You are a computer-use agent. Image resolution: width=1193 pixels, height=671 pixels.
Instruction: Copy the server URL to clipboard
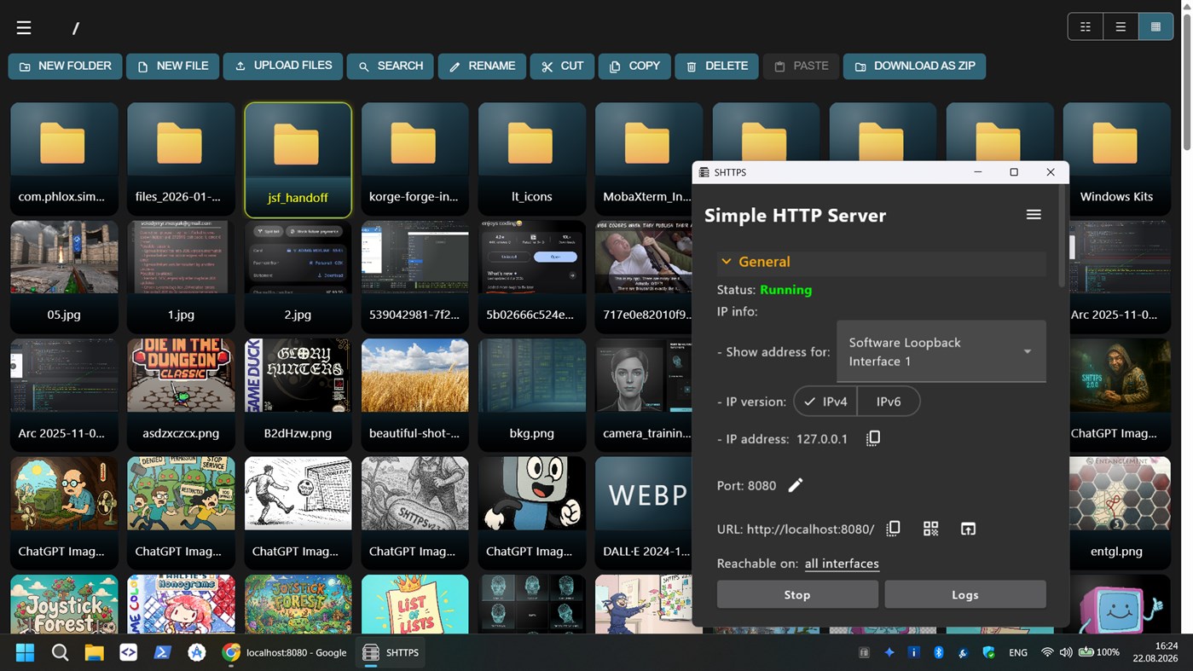[x=894, y=529]
